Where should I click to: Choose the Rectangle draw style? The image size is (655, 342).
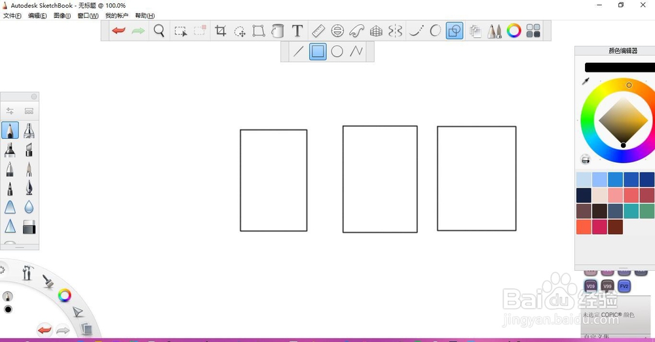tap(318, 51)
